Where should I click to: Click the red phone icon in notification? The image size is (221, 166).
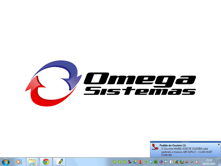(x=155, y=147)
